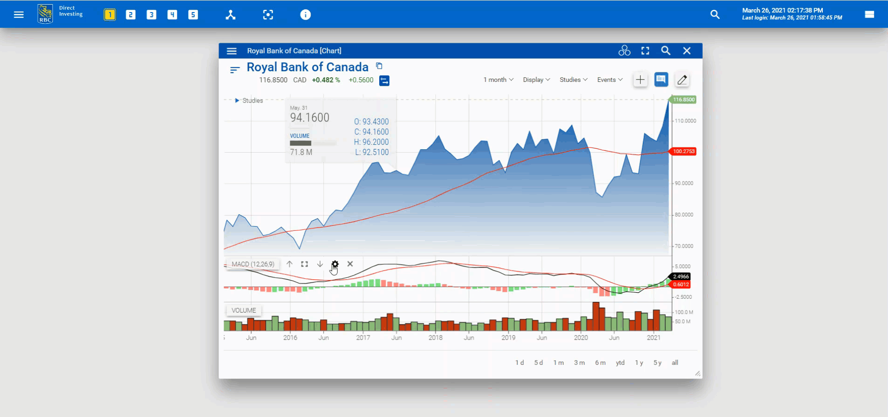Switch to workspace 5
This screenshot has height=417, width=888.
193,15
